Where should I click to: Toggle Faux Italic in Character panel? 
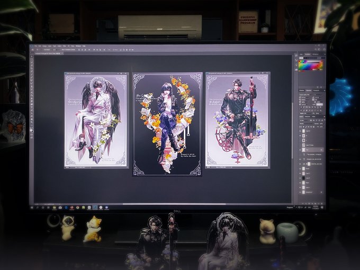[304, 107]
